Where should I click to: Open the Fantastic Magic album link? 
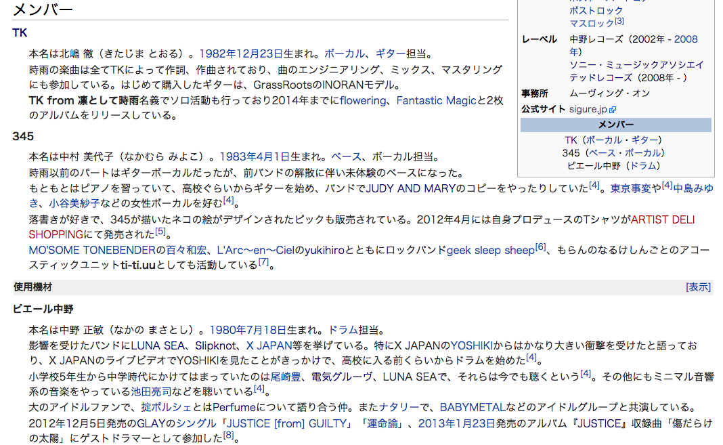[x=436, y=100]
